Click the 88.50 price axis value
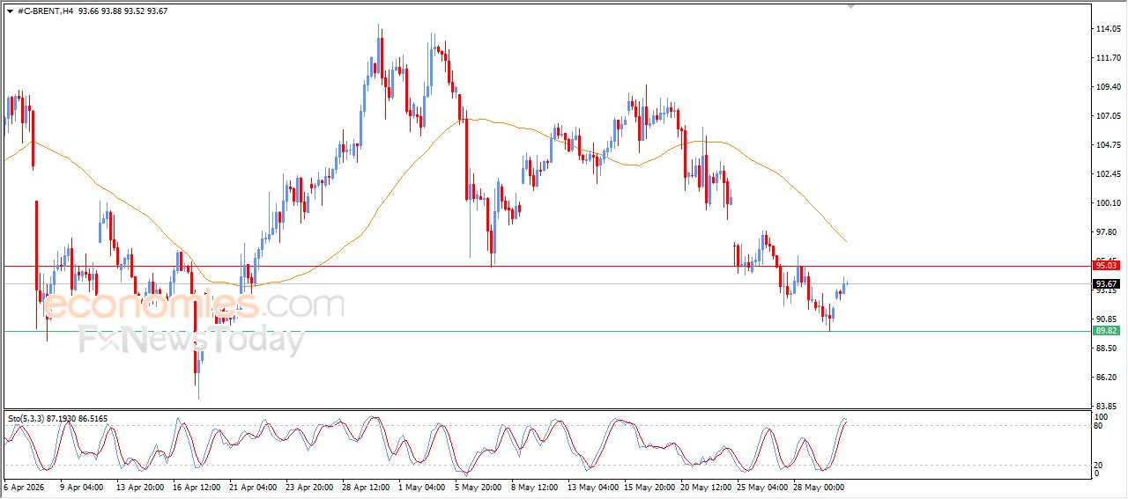This screenshot has width=1128, height=499. [x=1108, y=349]
